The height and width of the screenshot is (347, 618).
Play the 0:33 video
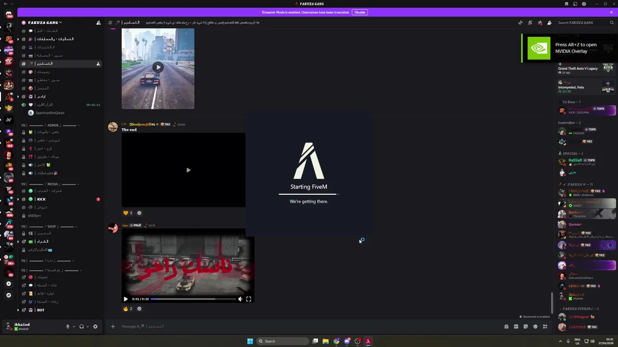[126, 299]
